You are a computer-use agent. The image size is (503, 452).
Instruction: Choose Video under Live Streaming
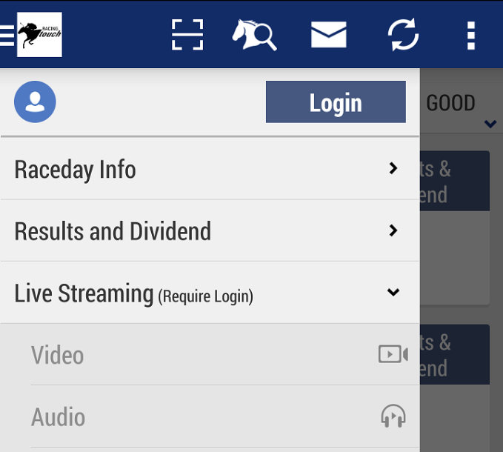tap(58, 355)
